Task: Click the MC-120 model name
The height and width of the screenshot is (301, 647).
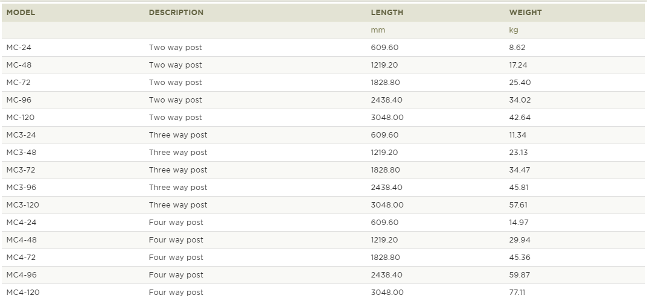Action: [x=21, y=118]
